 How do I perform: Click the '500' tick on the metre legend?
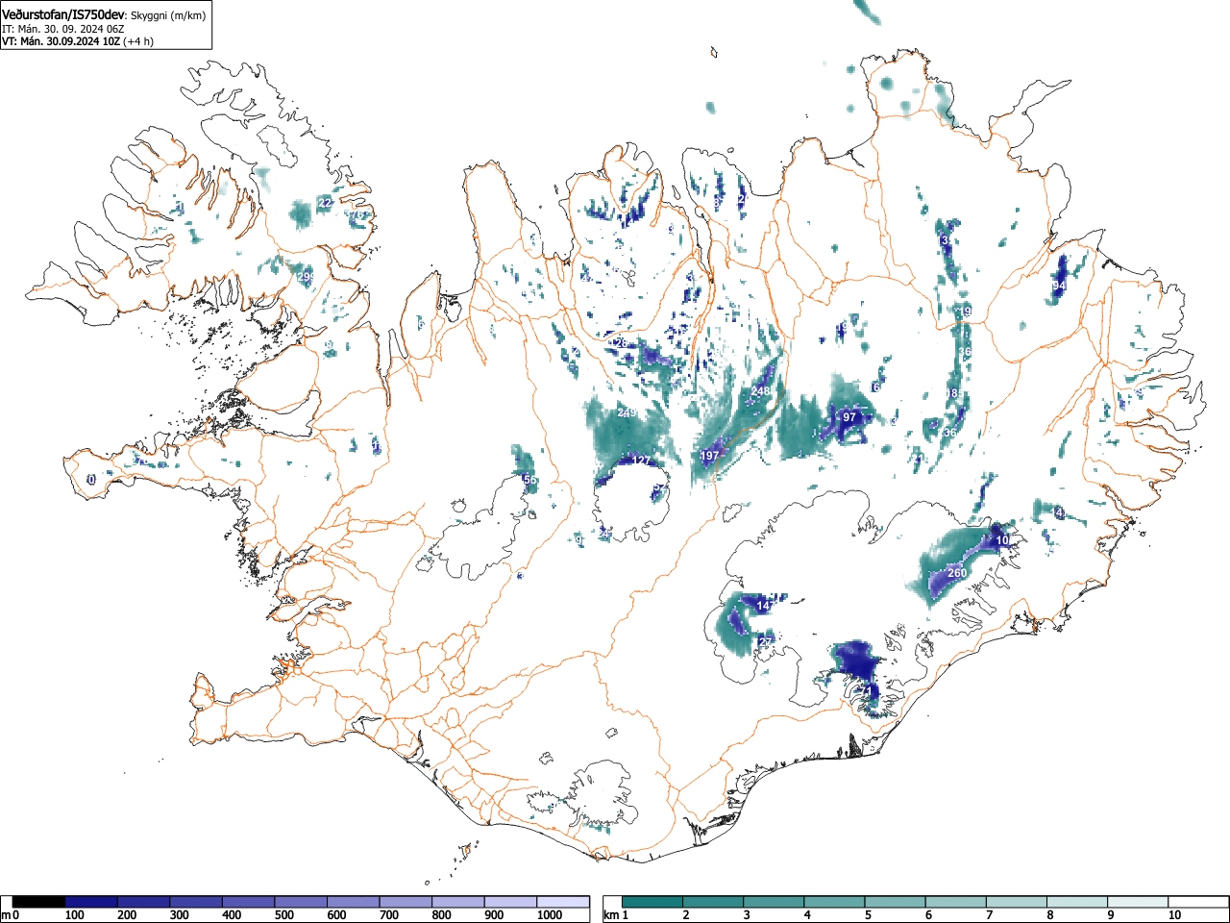coord(283,915)
